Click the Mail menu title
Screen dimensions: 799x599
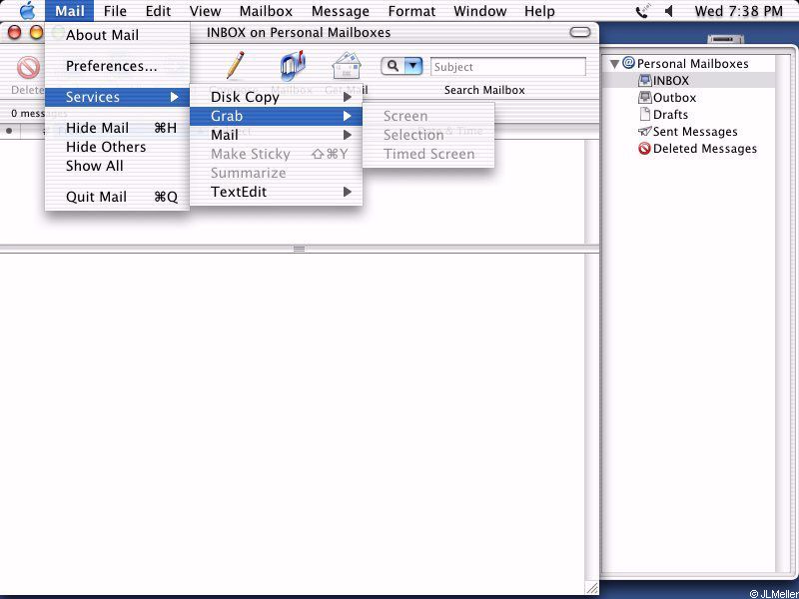[69, 11]
